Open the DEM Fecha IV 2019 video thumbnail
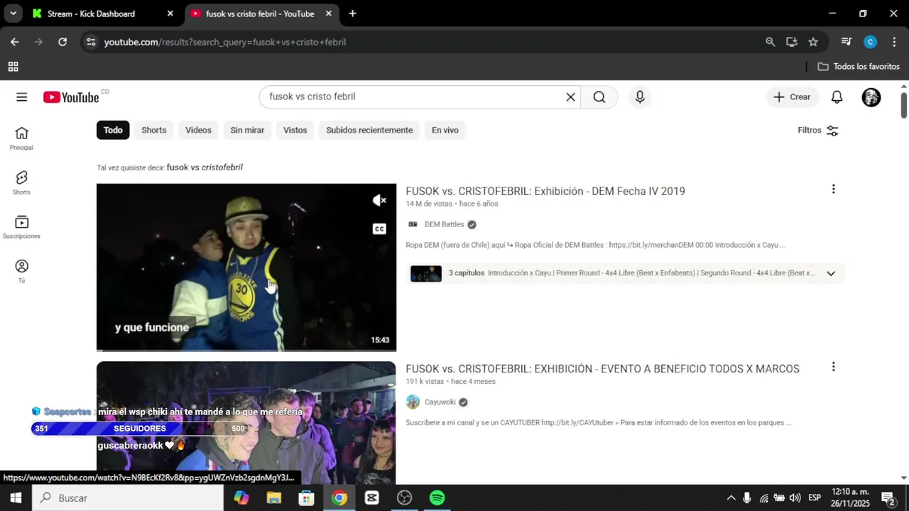 point(246,267)
